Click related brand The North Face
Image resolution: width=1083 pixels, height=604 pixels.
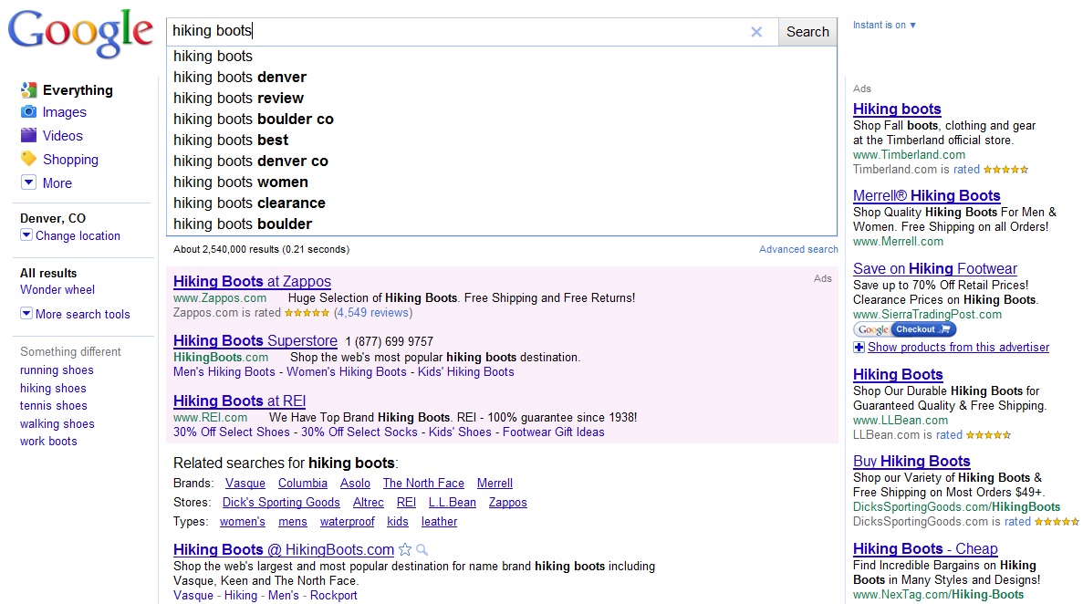[x=423, y=483]
